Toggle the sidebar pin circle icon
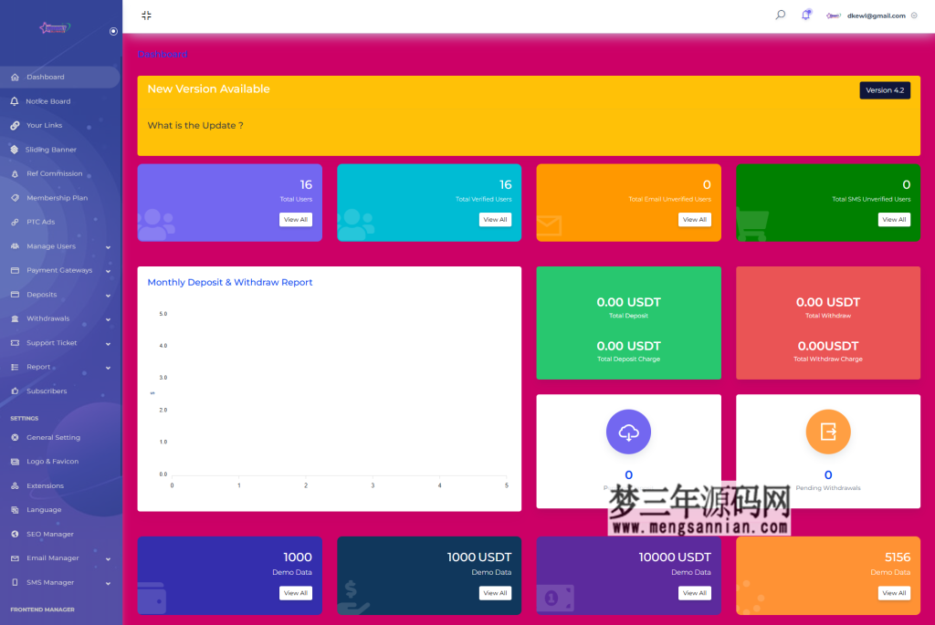 coord(112,31)
